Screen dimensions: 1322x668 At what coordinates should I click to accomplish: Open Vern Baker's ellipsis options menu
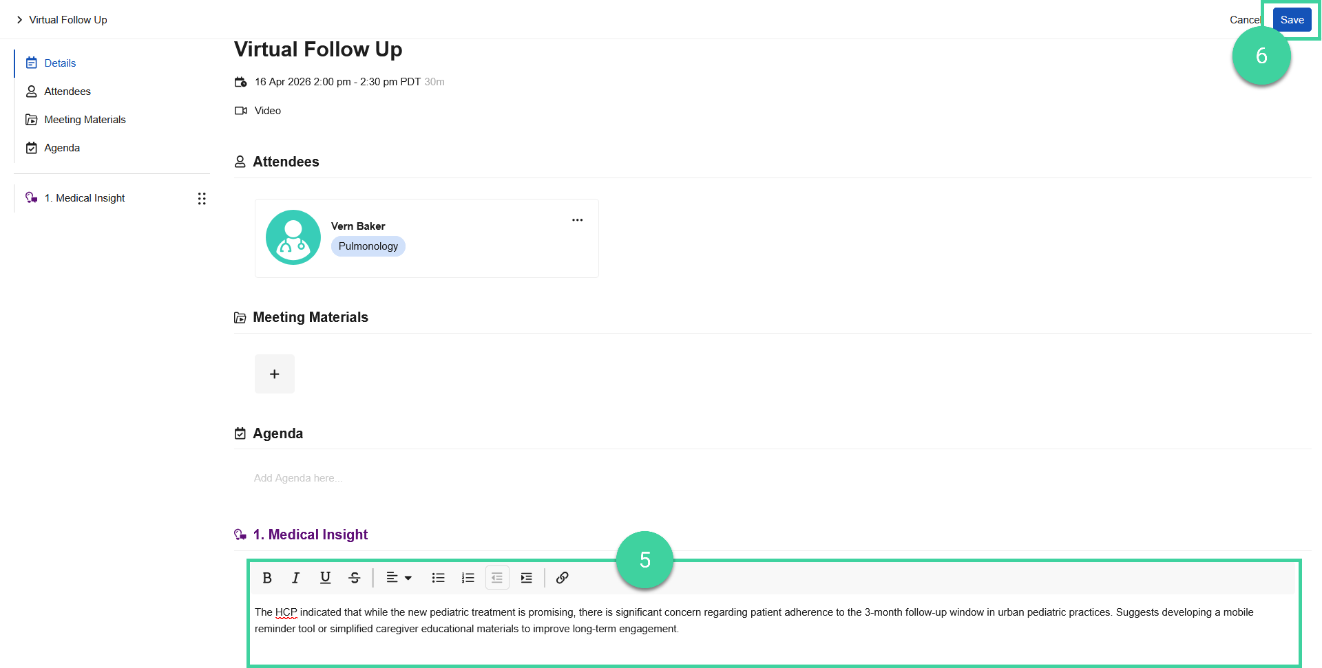pyautogui.click(x=577, y=220)
